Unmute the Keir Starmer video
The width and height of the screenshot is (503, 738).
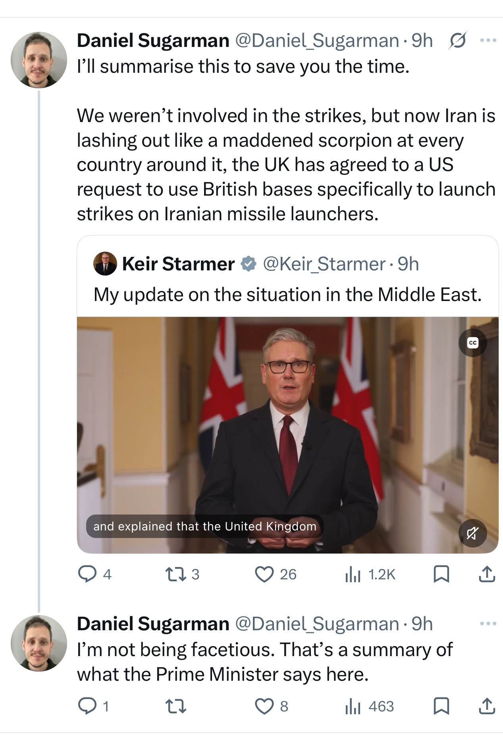click(x=472, y=533)
